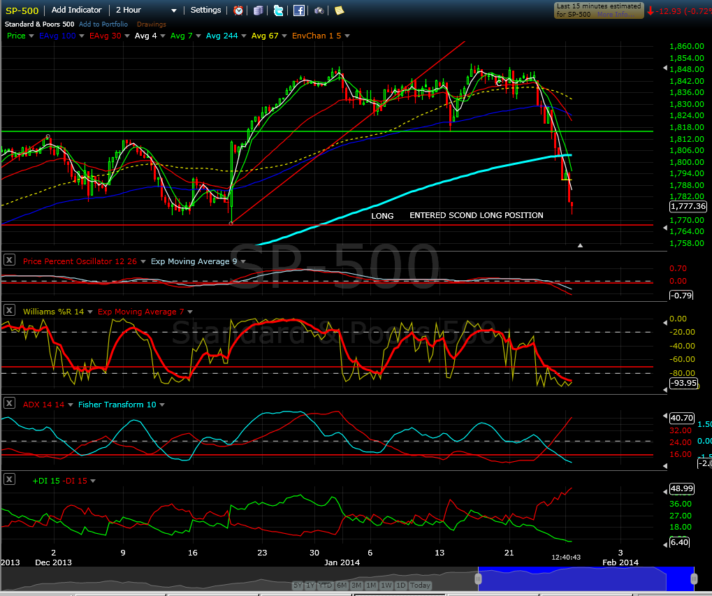
Task: Click the Standard & Poors 500 title
Action: pyautogui.click(x=40, y=24)
